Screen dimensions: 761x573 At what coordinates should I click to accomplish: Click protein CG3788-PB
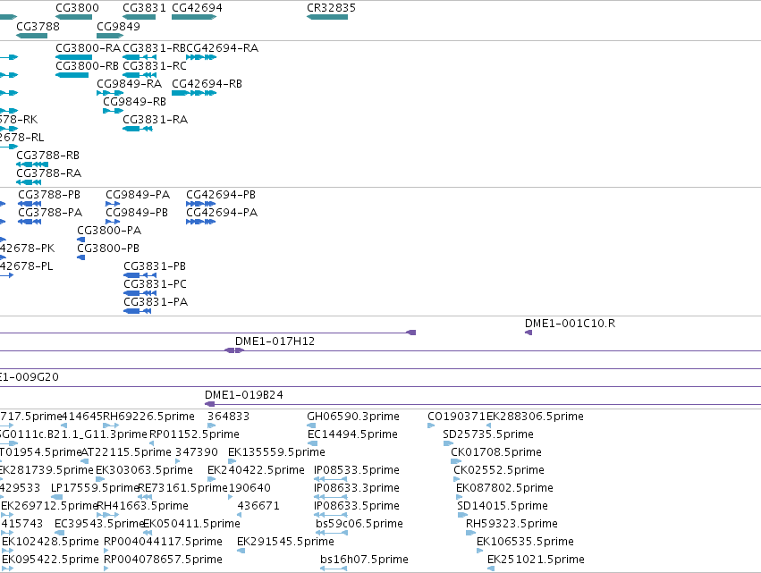(30, 204)
